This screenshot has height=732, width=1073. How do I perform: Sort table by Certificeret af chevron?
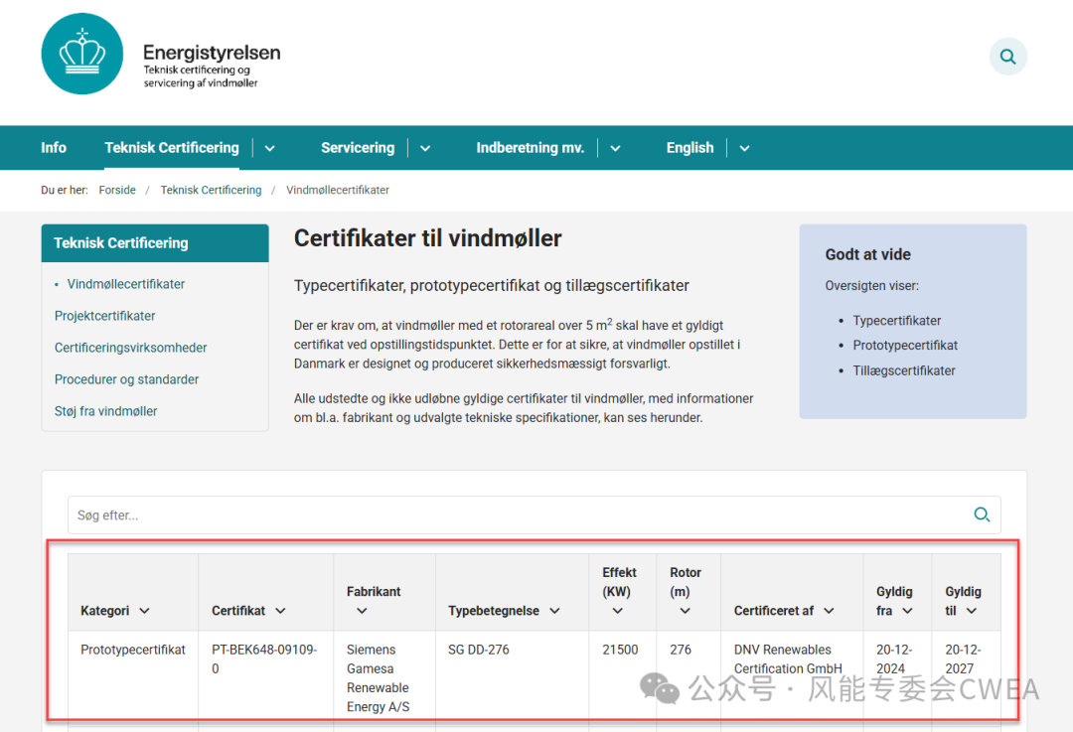point(829,611)
